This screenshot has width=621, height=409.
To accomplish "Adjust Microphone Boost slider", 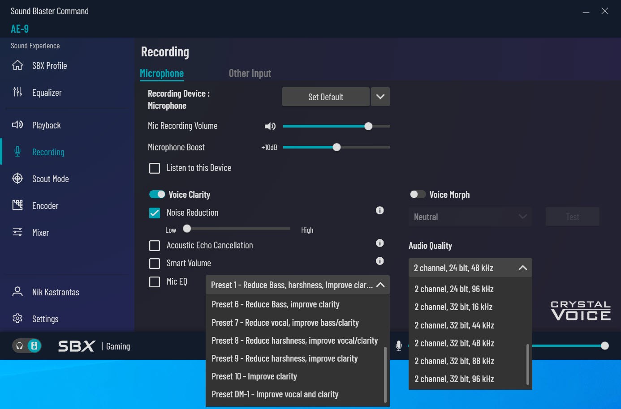I will coord(336,147).
